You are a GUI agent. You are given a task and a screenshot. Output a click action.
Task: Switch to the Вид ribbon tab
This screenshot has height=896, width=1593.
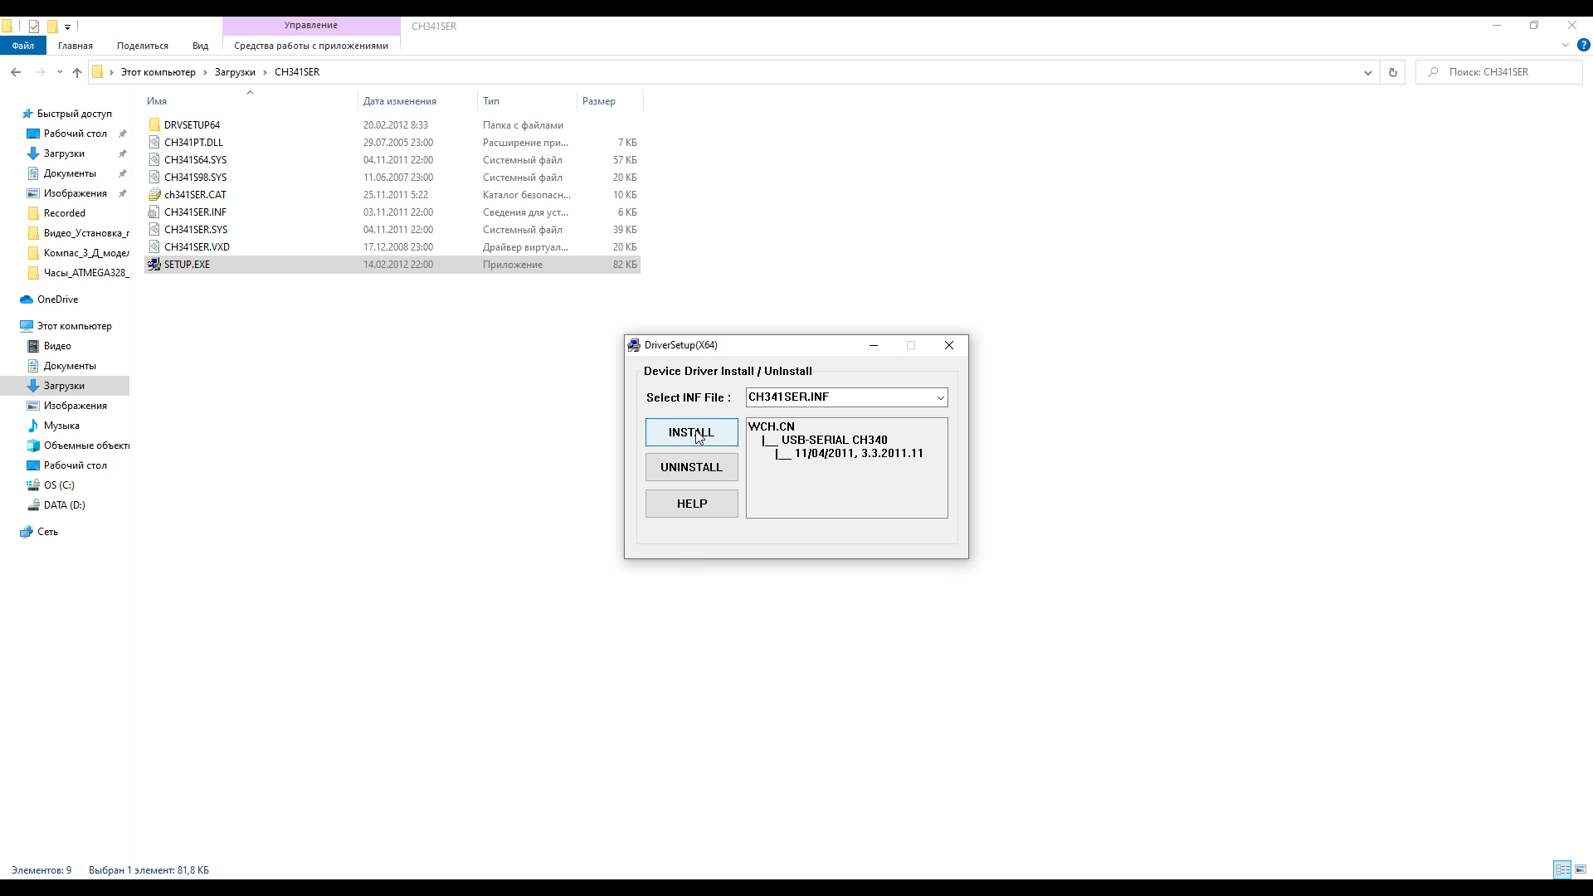coord(200,46)
